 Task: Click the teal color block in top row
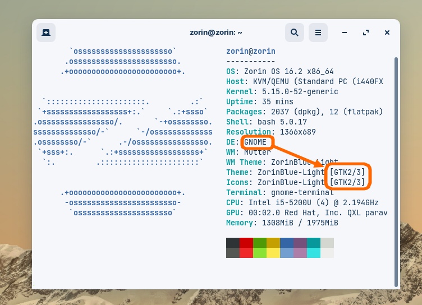[314, 243]
